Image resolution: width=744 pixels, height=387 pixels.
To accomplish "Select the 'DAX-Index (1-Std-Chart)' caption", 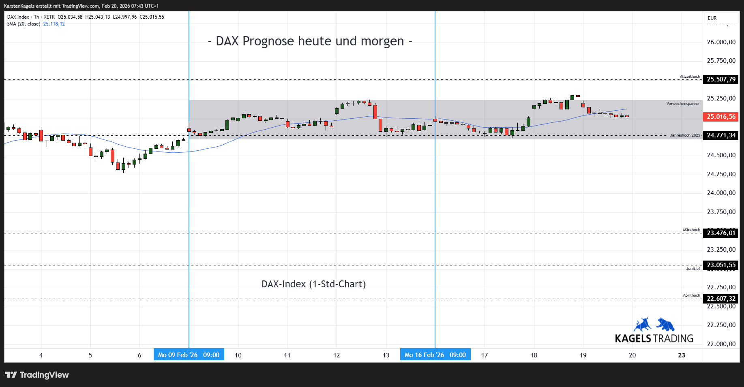I will coord(313,284).
